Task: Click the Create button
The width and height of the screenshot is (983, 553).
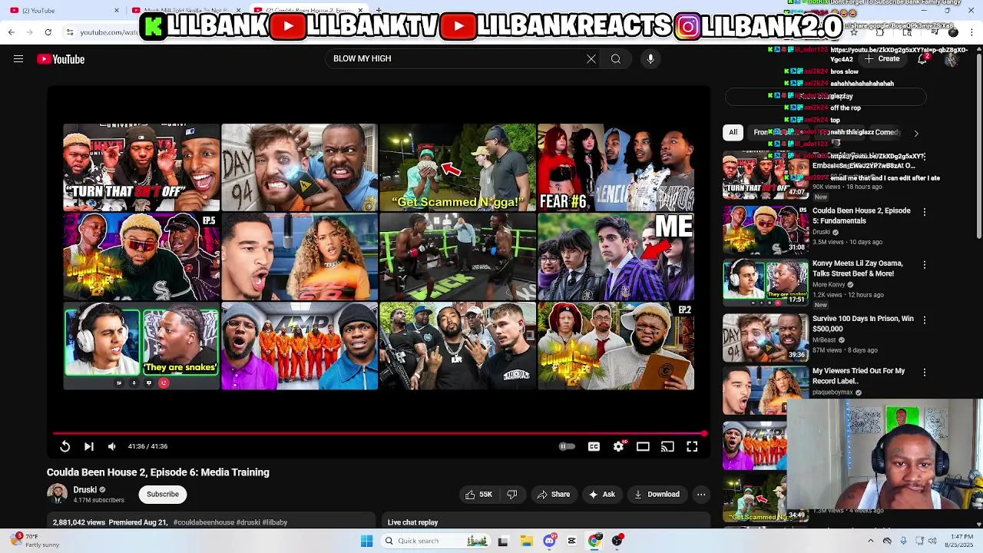Action: pos(882,59)
